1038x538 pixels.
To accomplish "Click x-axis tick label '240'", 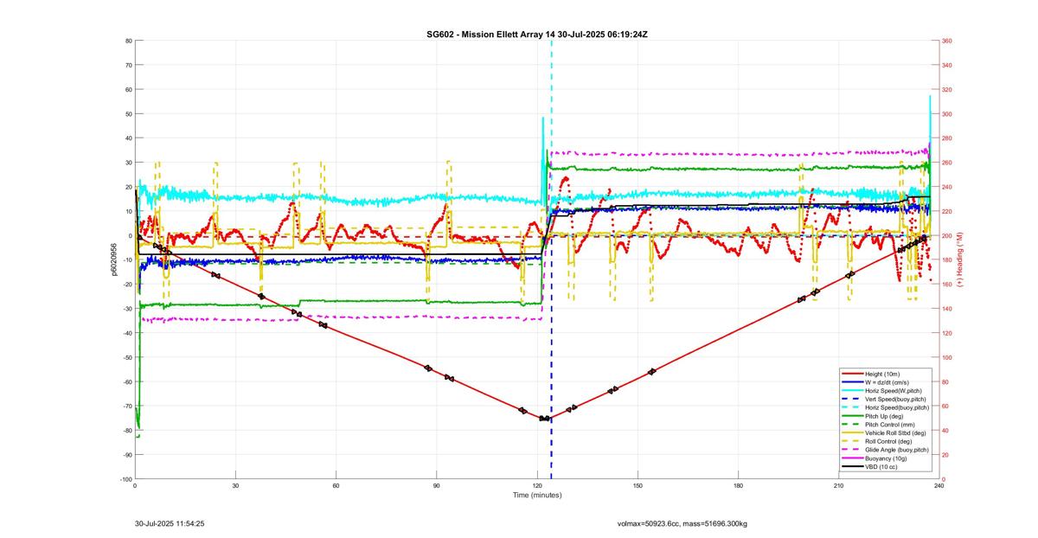I will [x=939, y=485].
